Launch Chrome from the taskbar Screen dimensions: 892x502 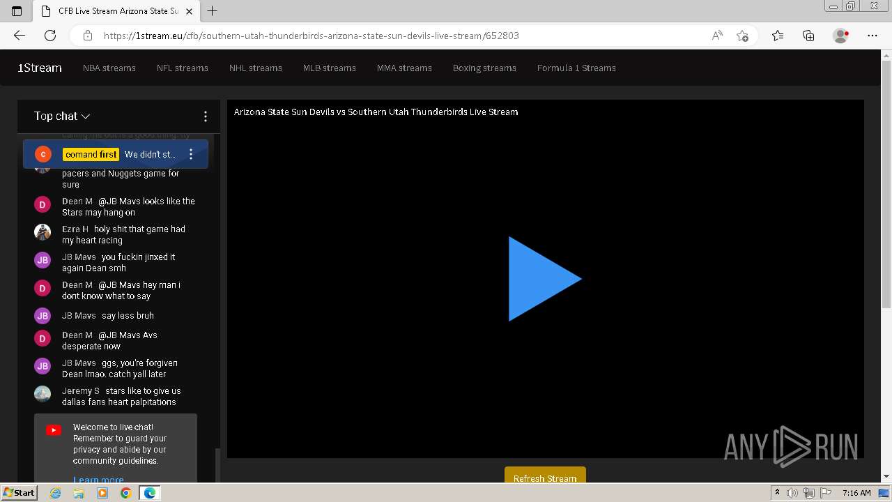[125, 493]
